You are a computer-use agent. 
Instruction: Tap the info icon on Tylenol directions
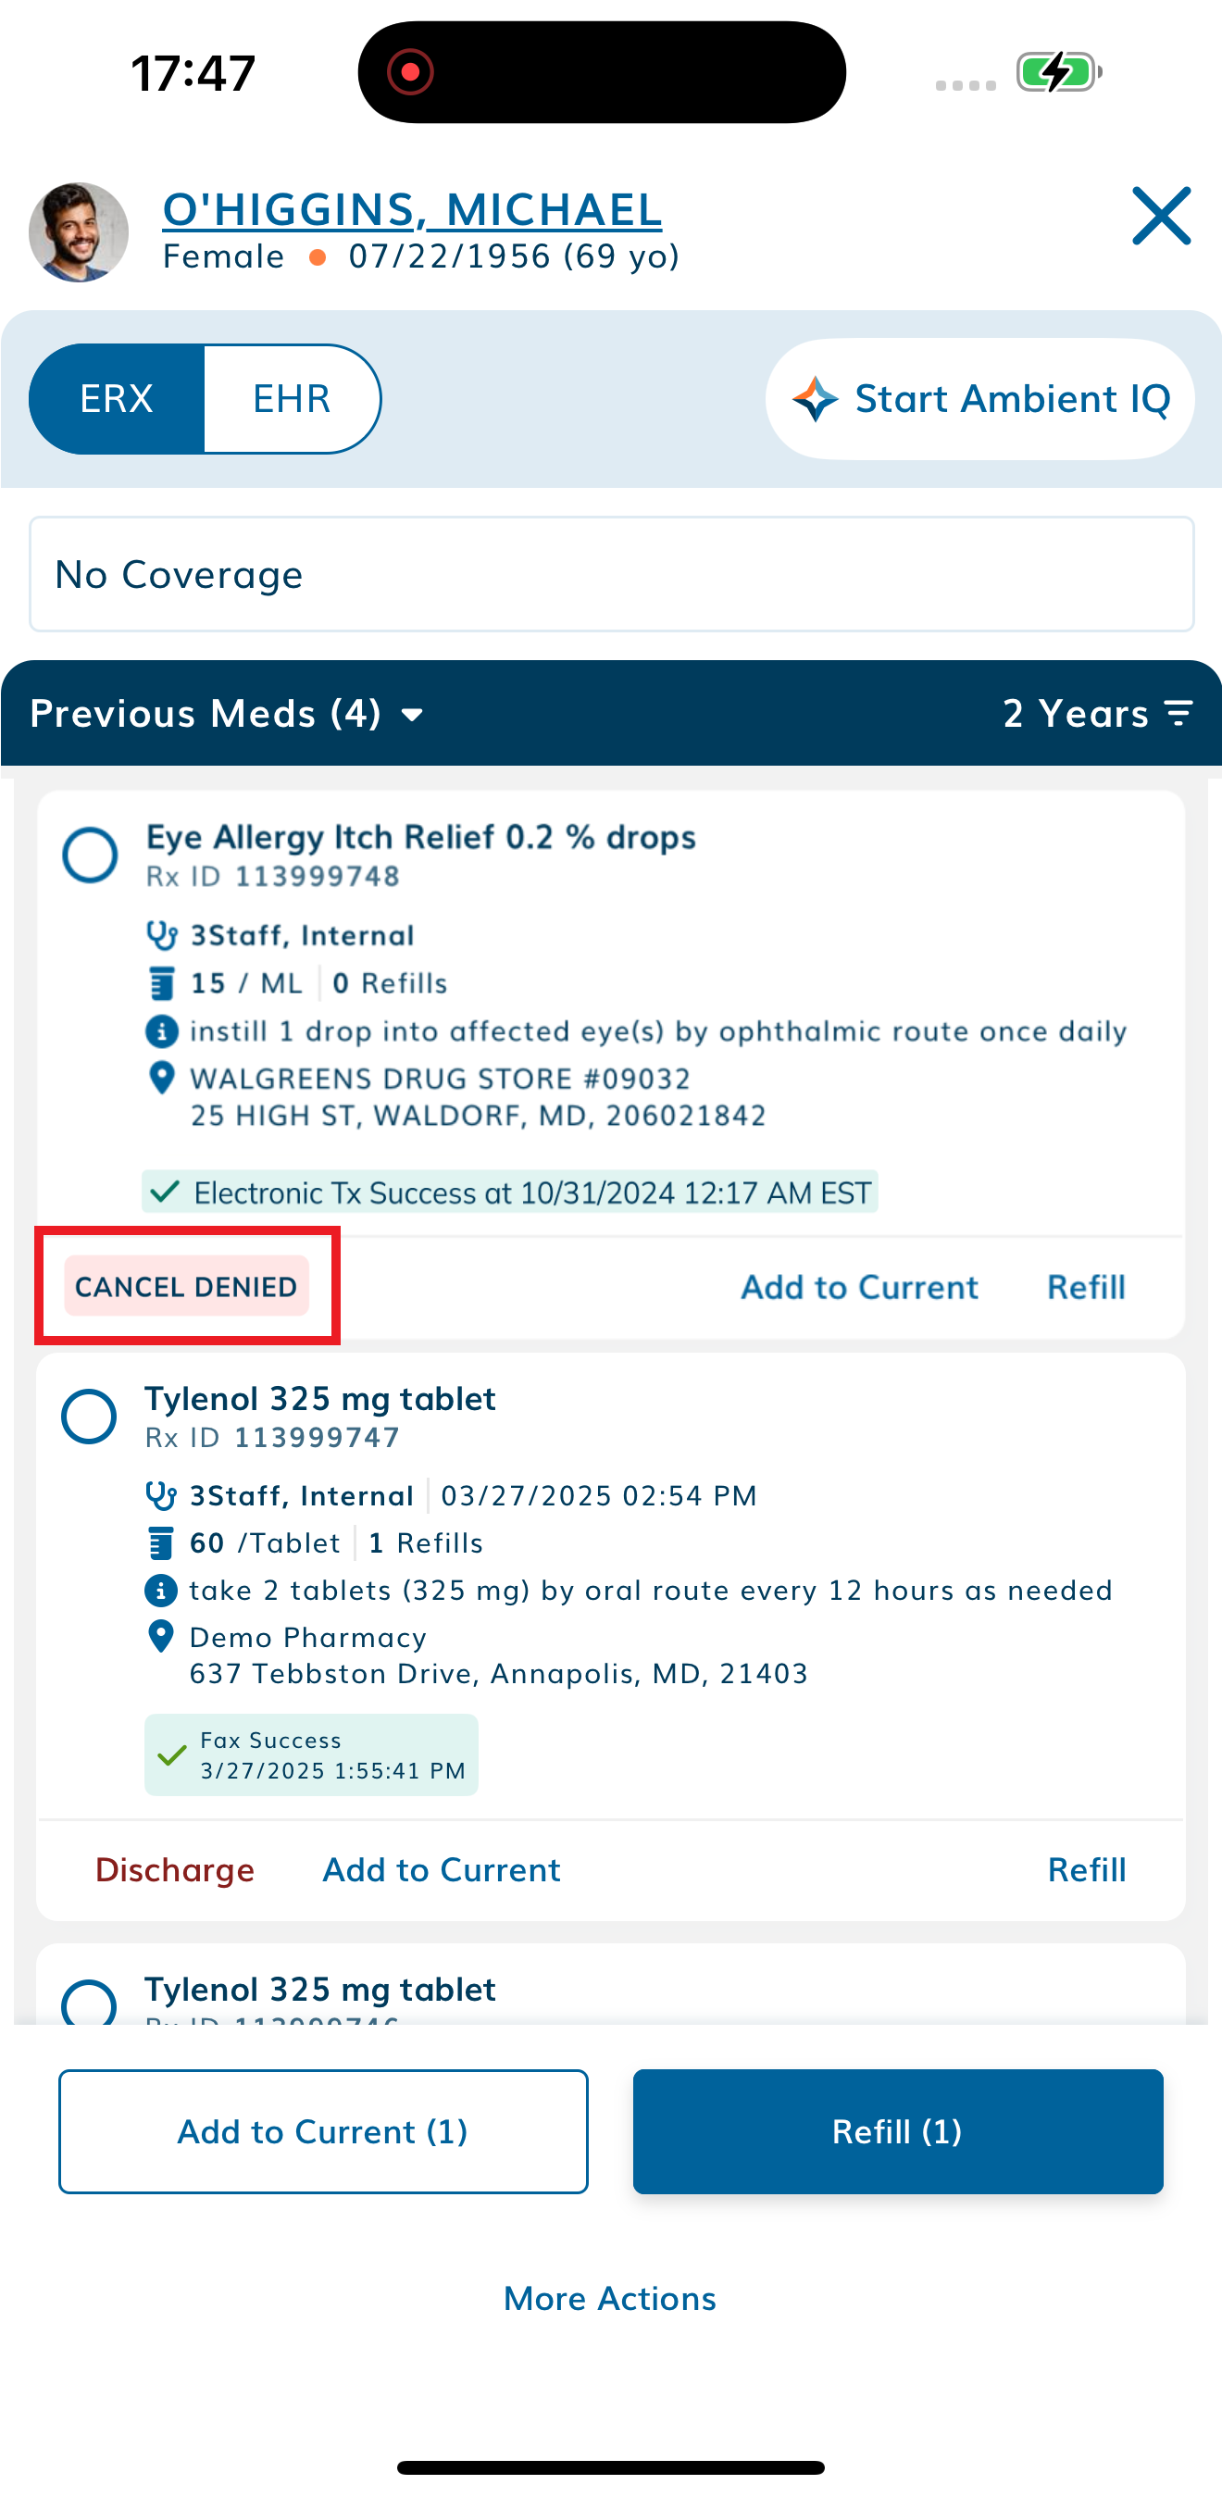point(161,1590)
